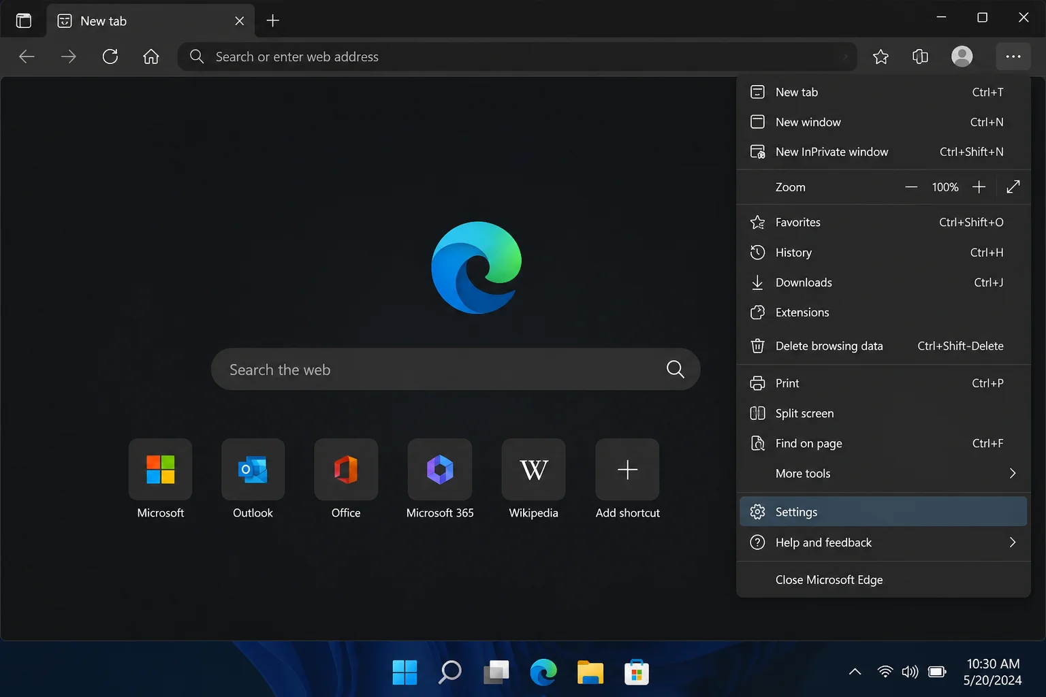Click the address bar field
Viewport: 1046px width, 697px height.
(517, 56)
